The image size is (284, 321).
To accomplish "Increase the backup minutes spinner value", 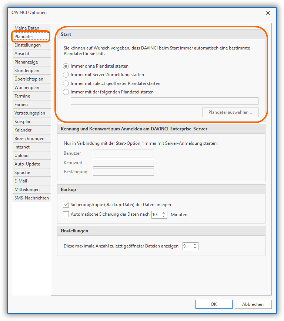I will click(x=164, y=213).
